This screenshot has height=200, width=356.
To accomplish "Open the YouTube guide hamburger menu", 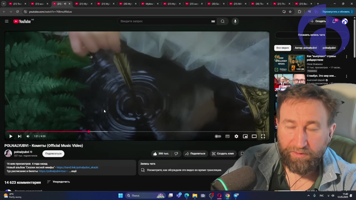I will point(7,21).
